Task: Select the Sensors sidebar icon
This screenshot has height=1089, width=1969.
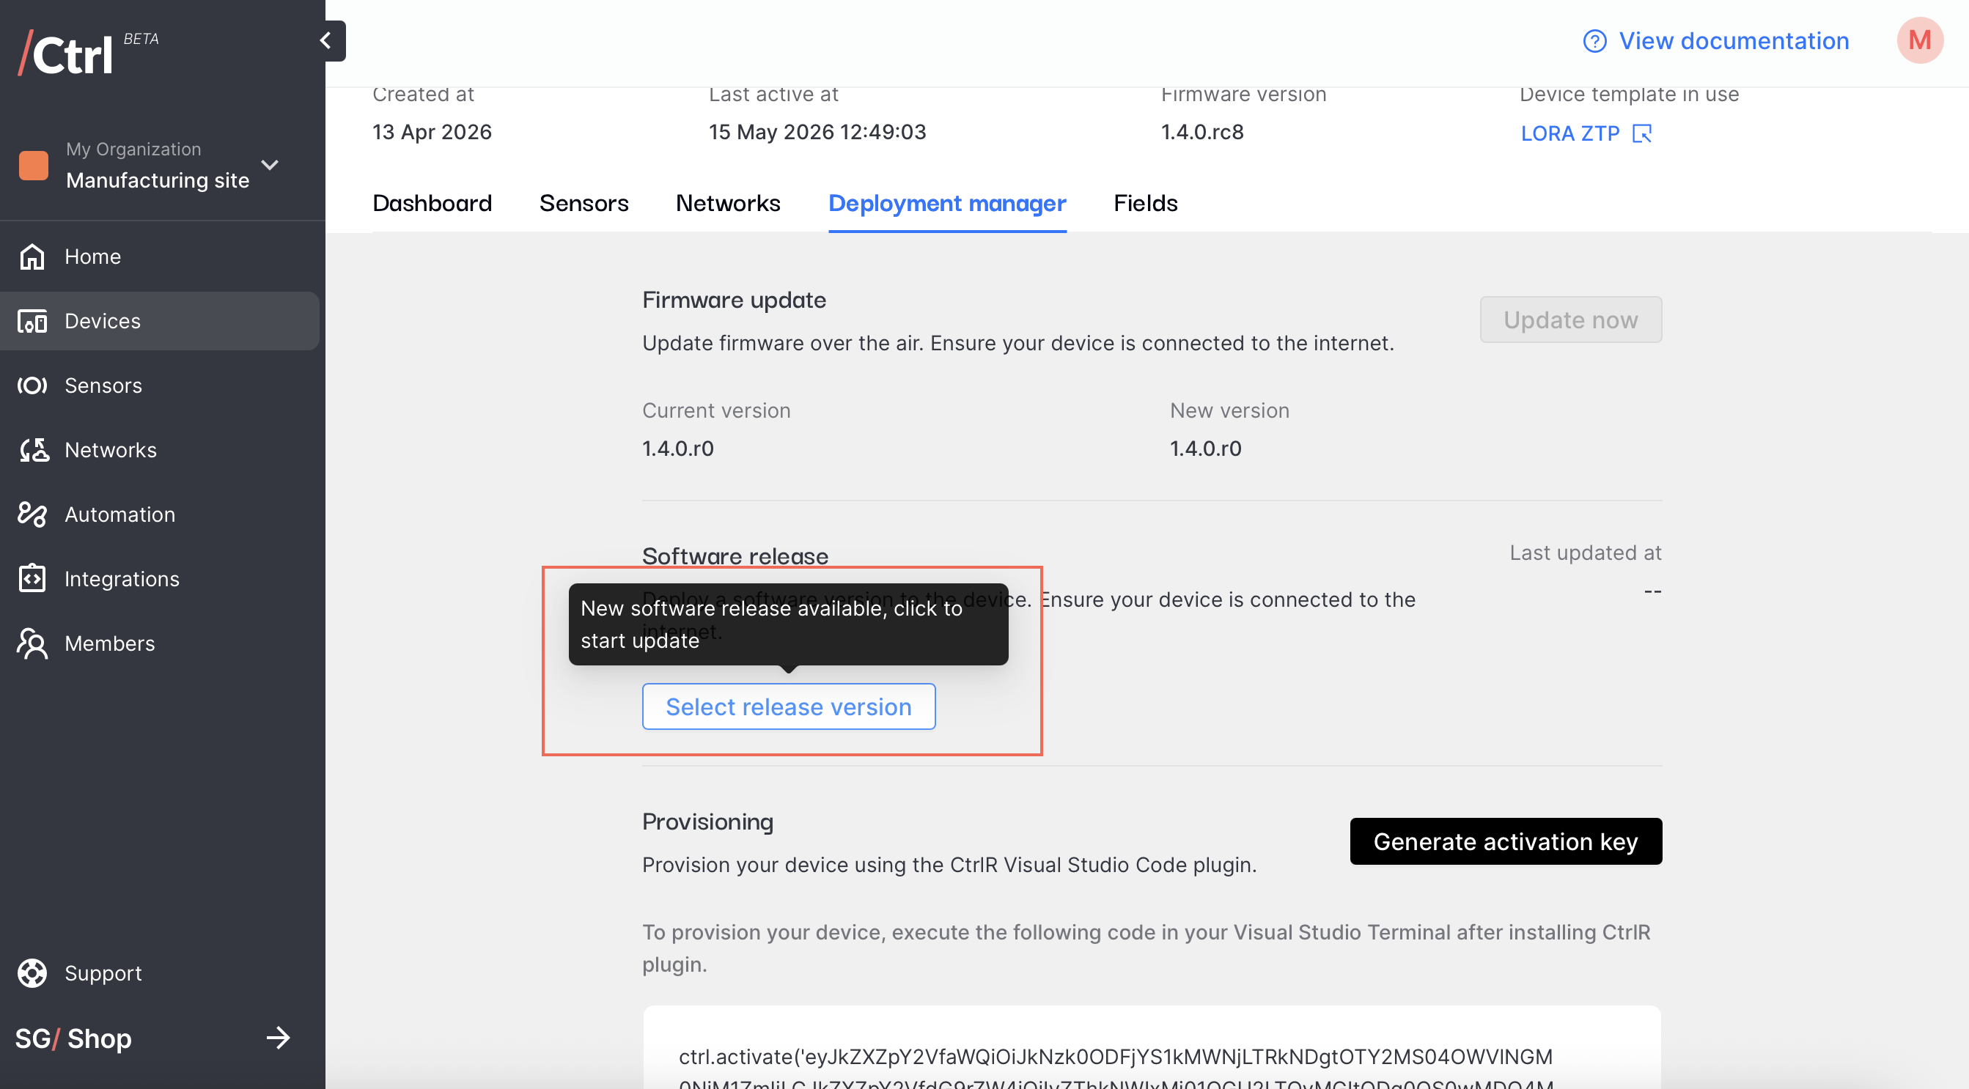Action: (32, 385)
